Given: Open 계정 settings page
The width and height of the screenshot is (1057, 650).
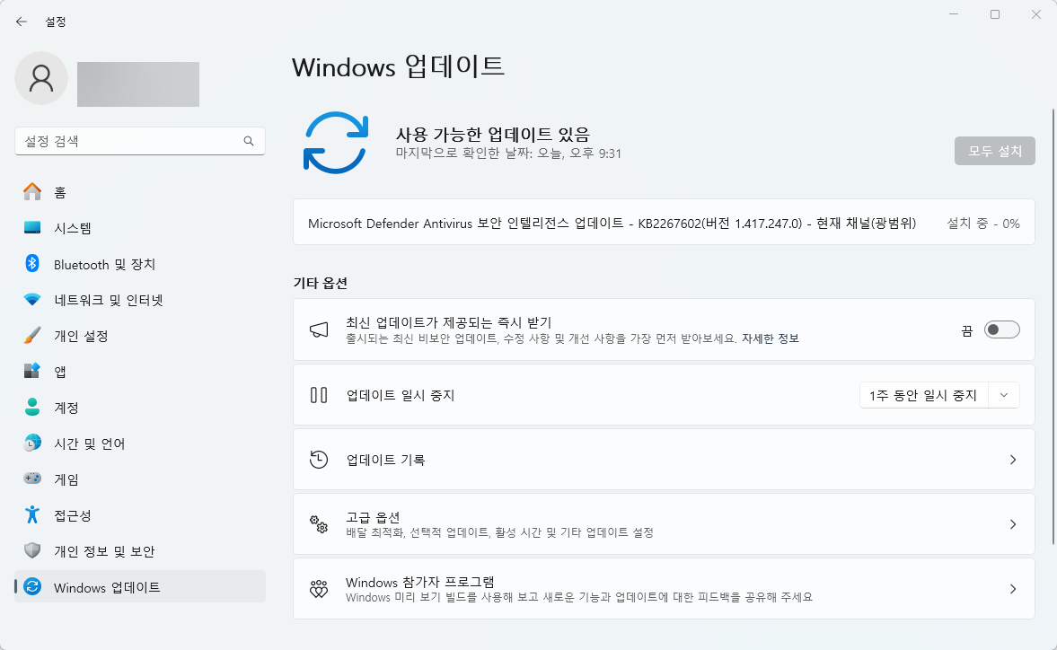Looking at the screenshot, I should (x=140, y=408).
